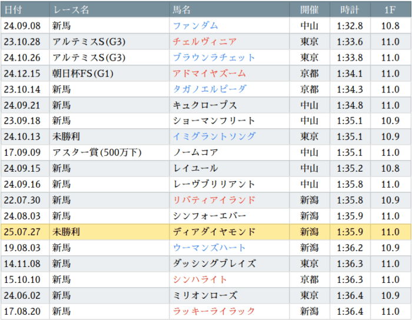
Task: Open the チェルヴィニア horse link
Action: [x=205, y=42]
